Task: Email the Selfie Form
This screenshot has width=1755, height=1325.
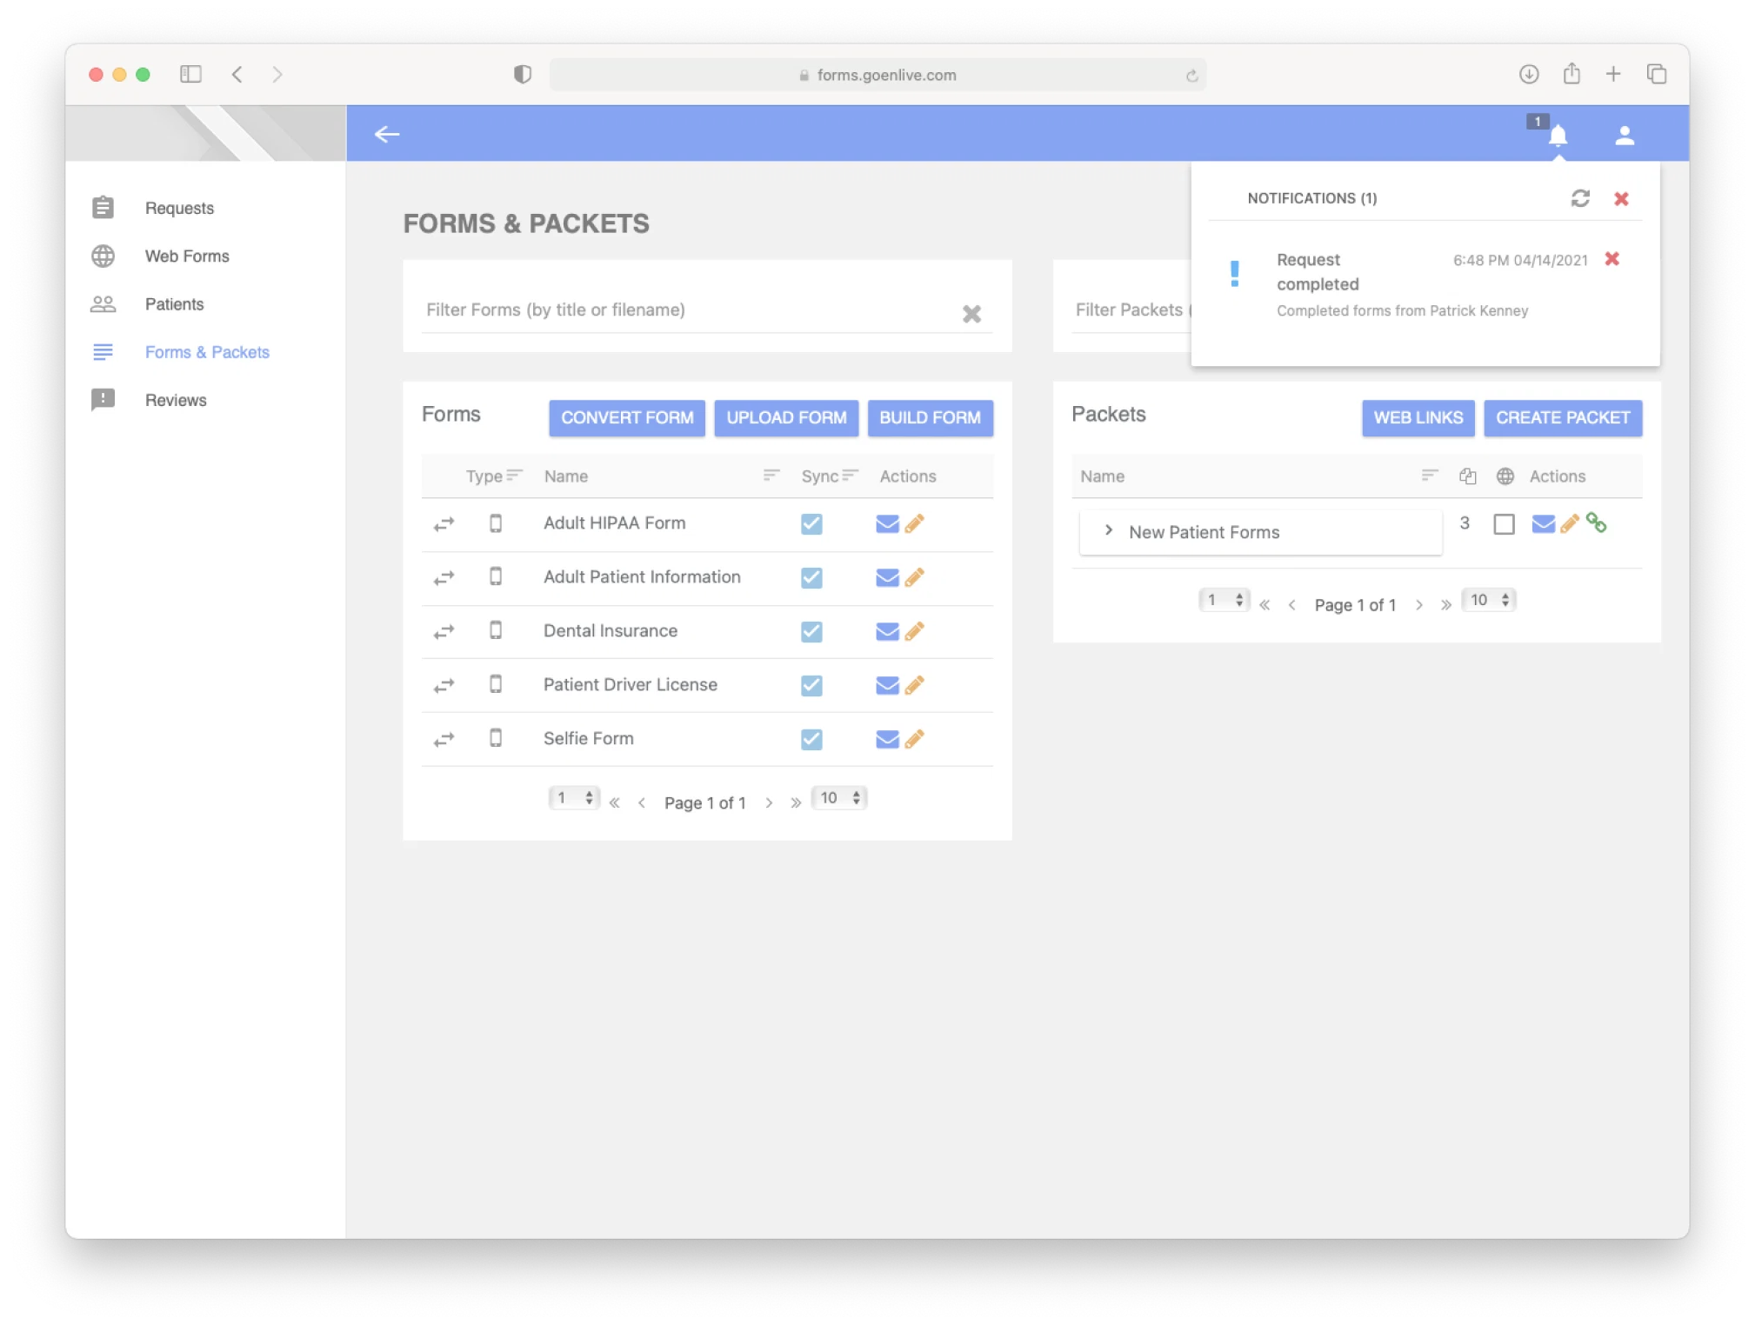Action: tap(886, 739)
